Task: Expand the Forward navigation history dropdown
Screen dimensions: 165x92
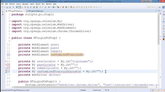Action: pos(101,7)
